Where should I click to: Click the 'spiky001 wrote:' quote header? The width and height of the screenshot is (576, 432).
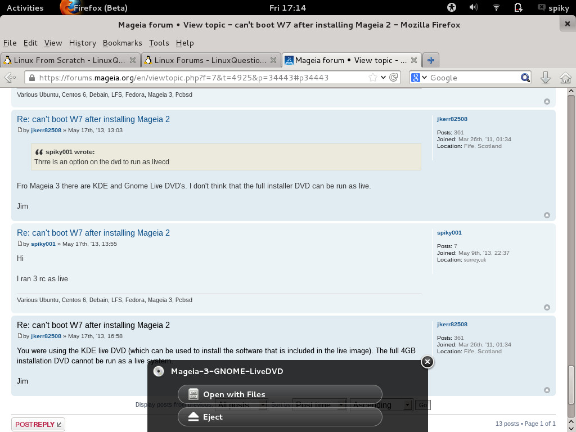pos(70,152)
